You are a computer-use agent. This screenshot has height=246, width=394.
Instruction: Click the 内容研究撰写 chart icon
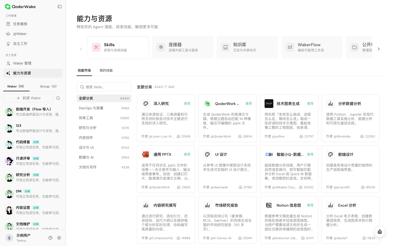pos(146,205)
